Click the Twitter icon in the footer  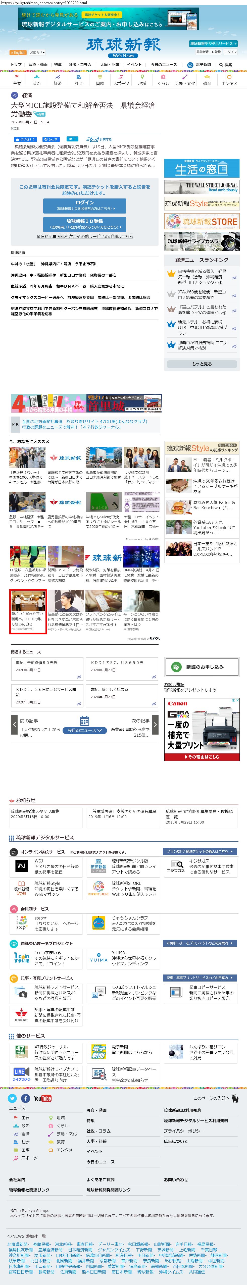13,1098
